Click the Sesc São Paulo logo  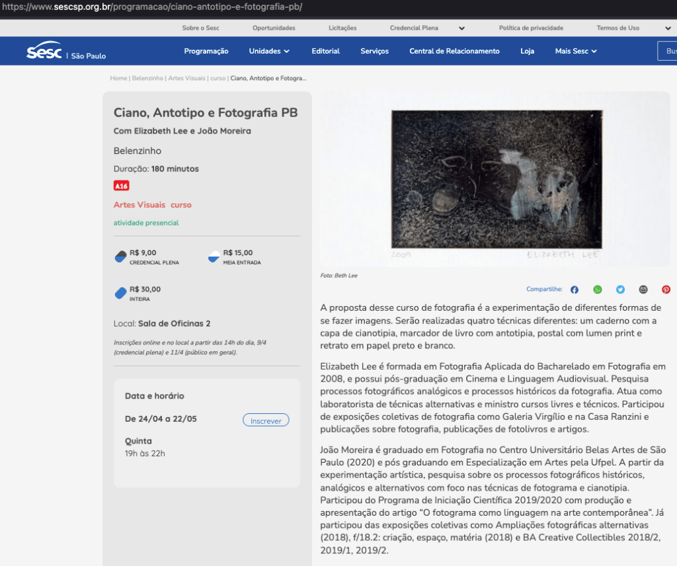coord(65,52)
